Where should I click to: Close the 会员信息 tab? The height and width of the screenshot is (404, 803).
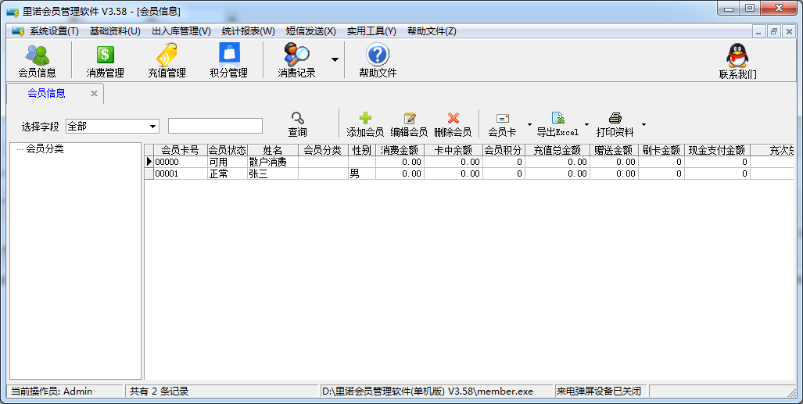[x=94, y=94]
